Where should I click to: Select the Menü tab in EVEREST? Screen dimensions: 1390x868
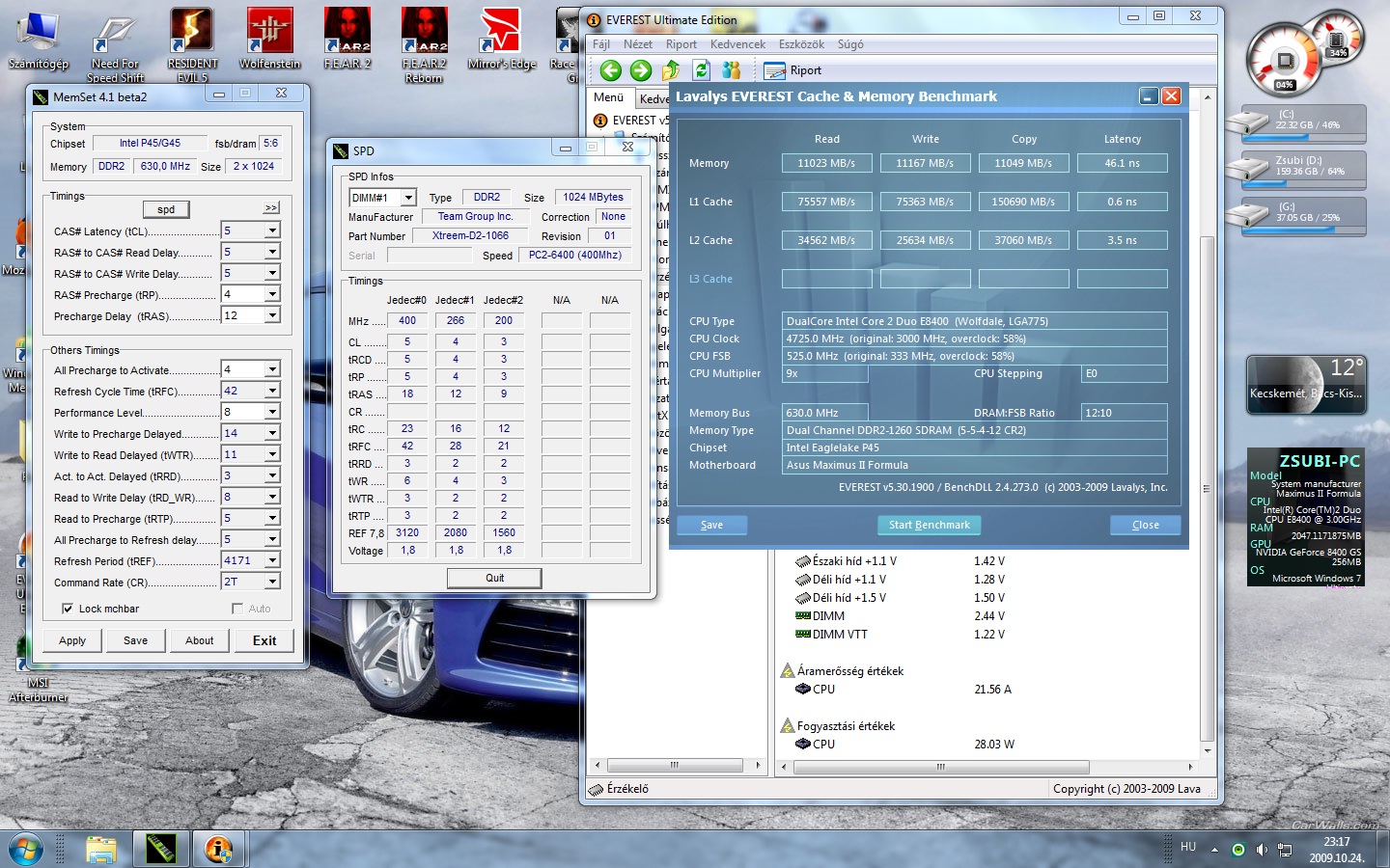[608, 97]
